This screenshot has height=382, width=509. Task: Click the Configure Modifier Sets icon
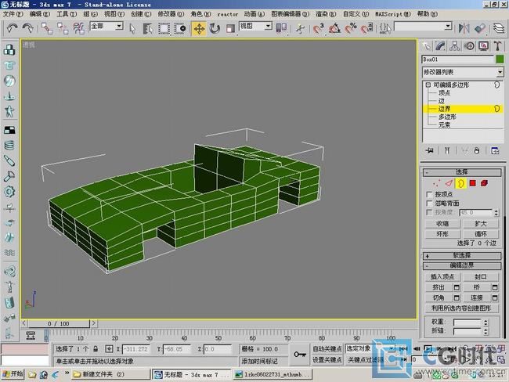coord(495,150)
